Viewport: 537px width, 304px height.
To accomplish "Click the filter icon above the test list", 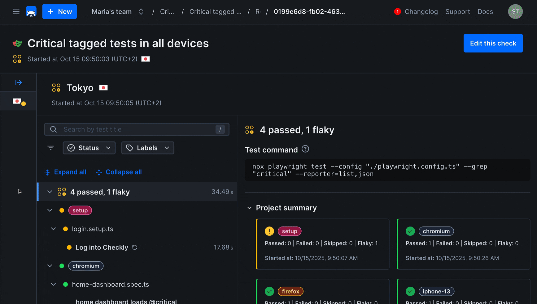I will [50, 148].
